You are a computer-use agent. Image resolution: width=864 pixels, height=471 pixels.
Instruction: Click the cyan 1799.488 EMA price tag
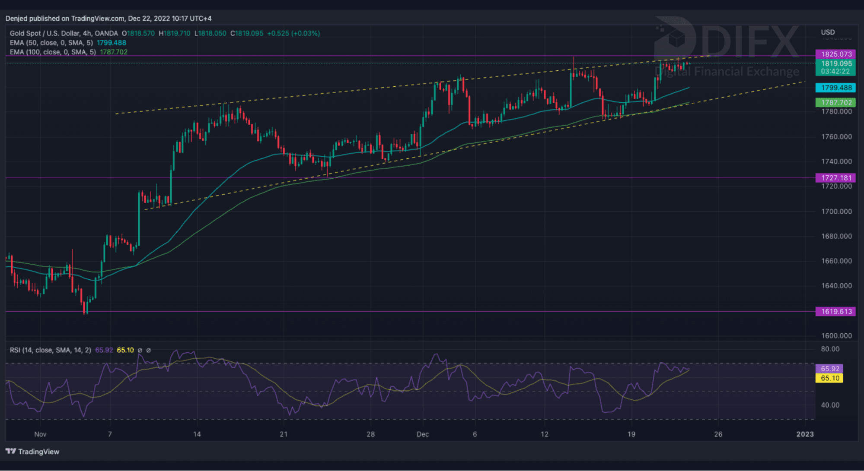point(835,88)
